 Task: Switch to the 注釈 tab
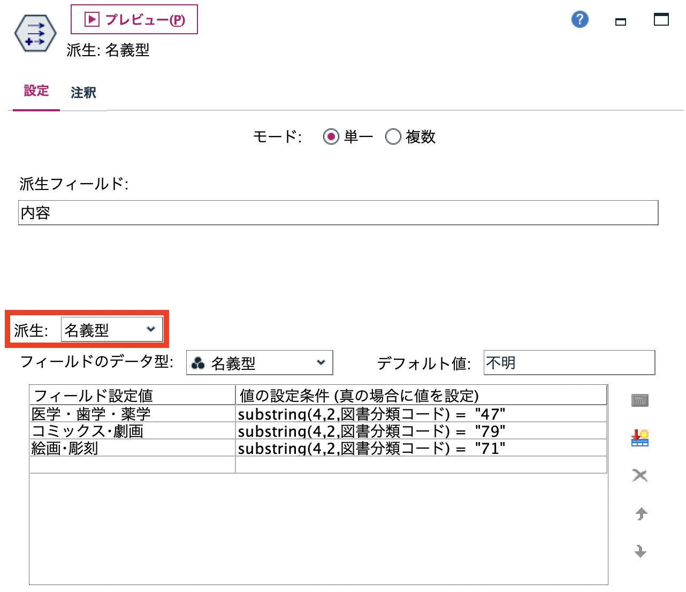click(82, 92)
